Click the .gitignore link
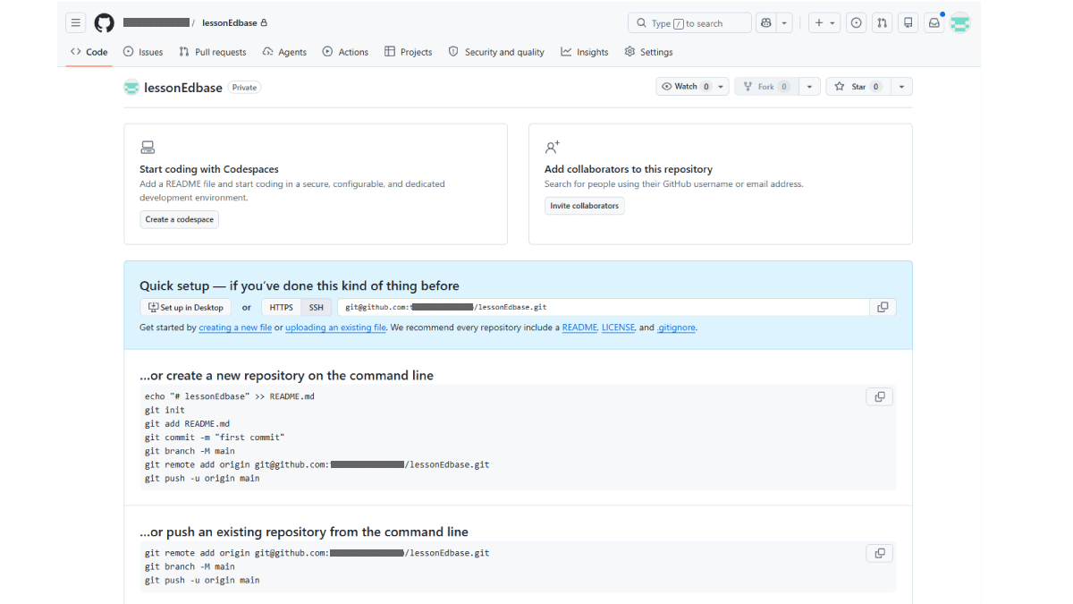The height and width of the screenshot is (604, 1073). [x=677, y=328]
